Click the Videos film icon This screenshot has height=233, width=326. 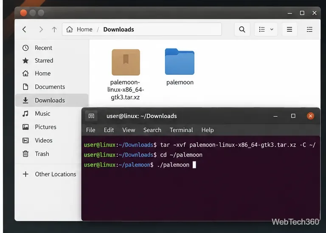25,141
